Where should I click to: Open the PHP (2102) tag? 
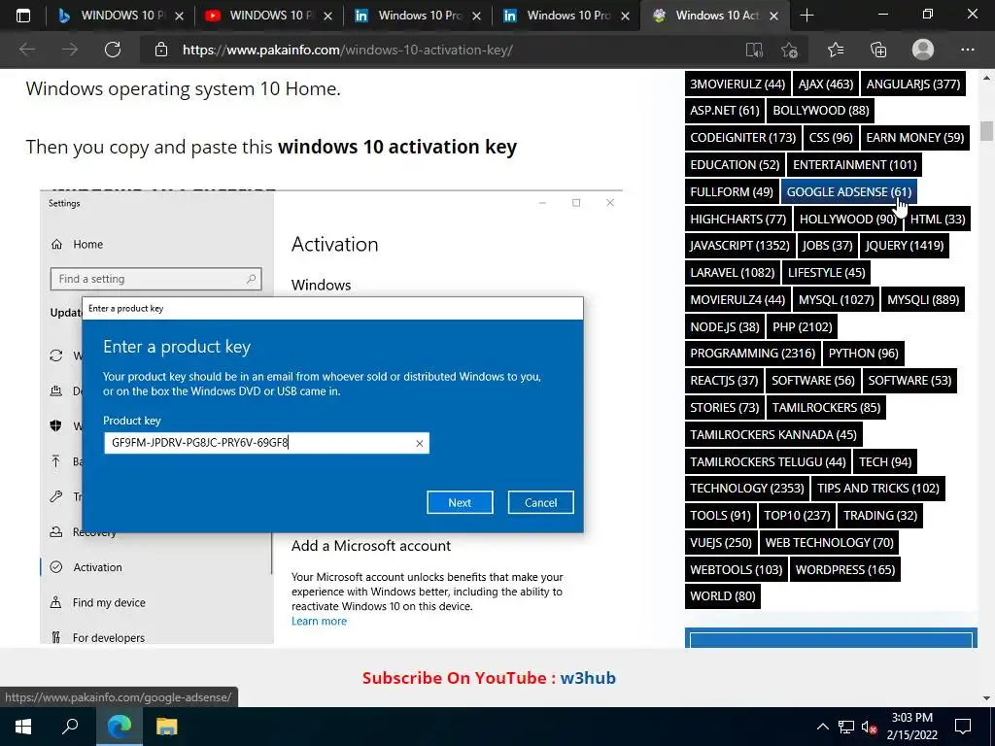[x=802, y=326]
